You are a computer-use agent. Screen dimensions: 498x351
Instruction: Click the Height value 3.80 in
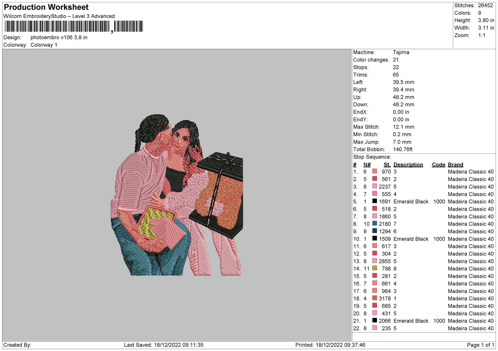[486, 21]
